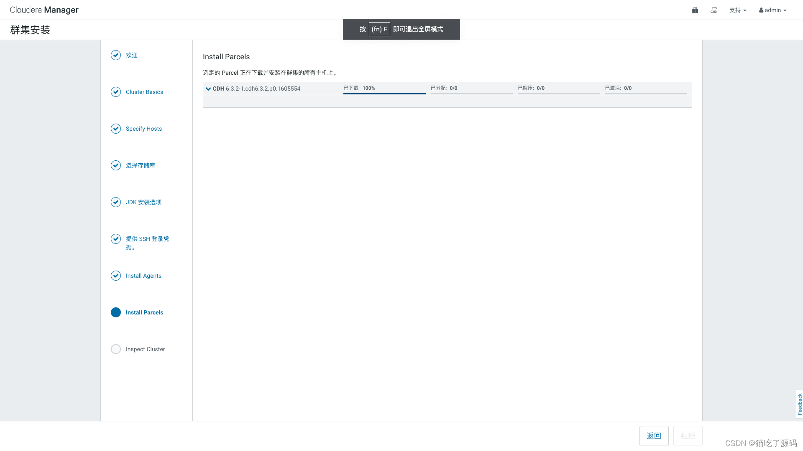
Task: Click the Specify Hosts step checkmark
Action: [x=116, y=129]
